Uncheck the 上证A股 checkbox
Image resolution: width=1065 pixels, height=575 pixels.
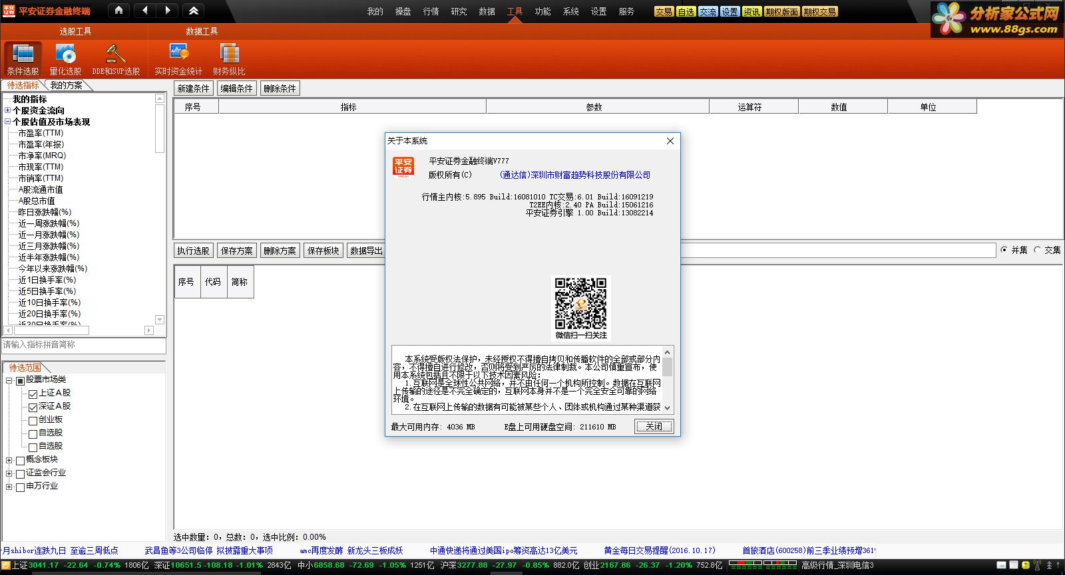point(33,394)
